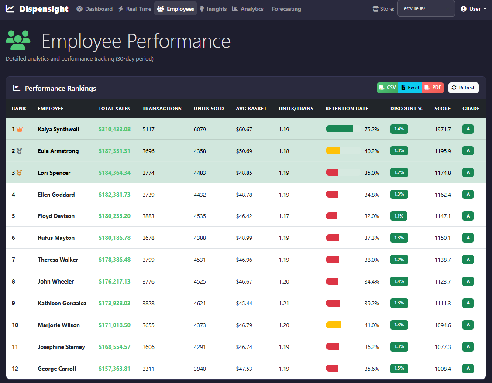Export rankings as PDF
Image resolution: width=492 pixels, height=383 pixels.
(433, 88)
